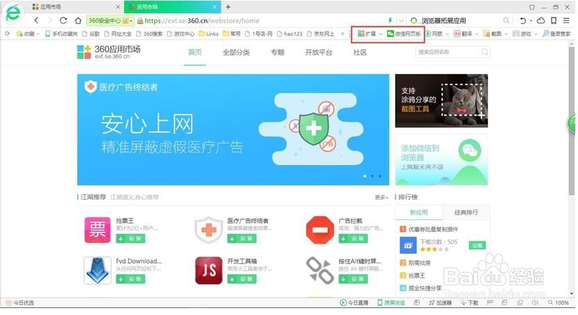
Task: Open the 京东网上 bookmark
Action: coord(321,33)
